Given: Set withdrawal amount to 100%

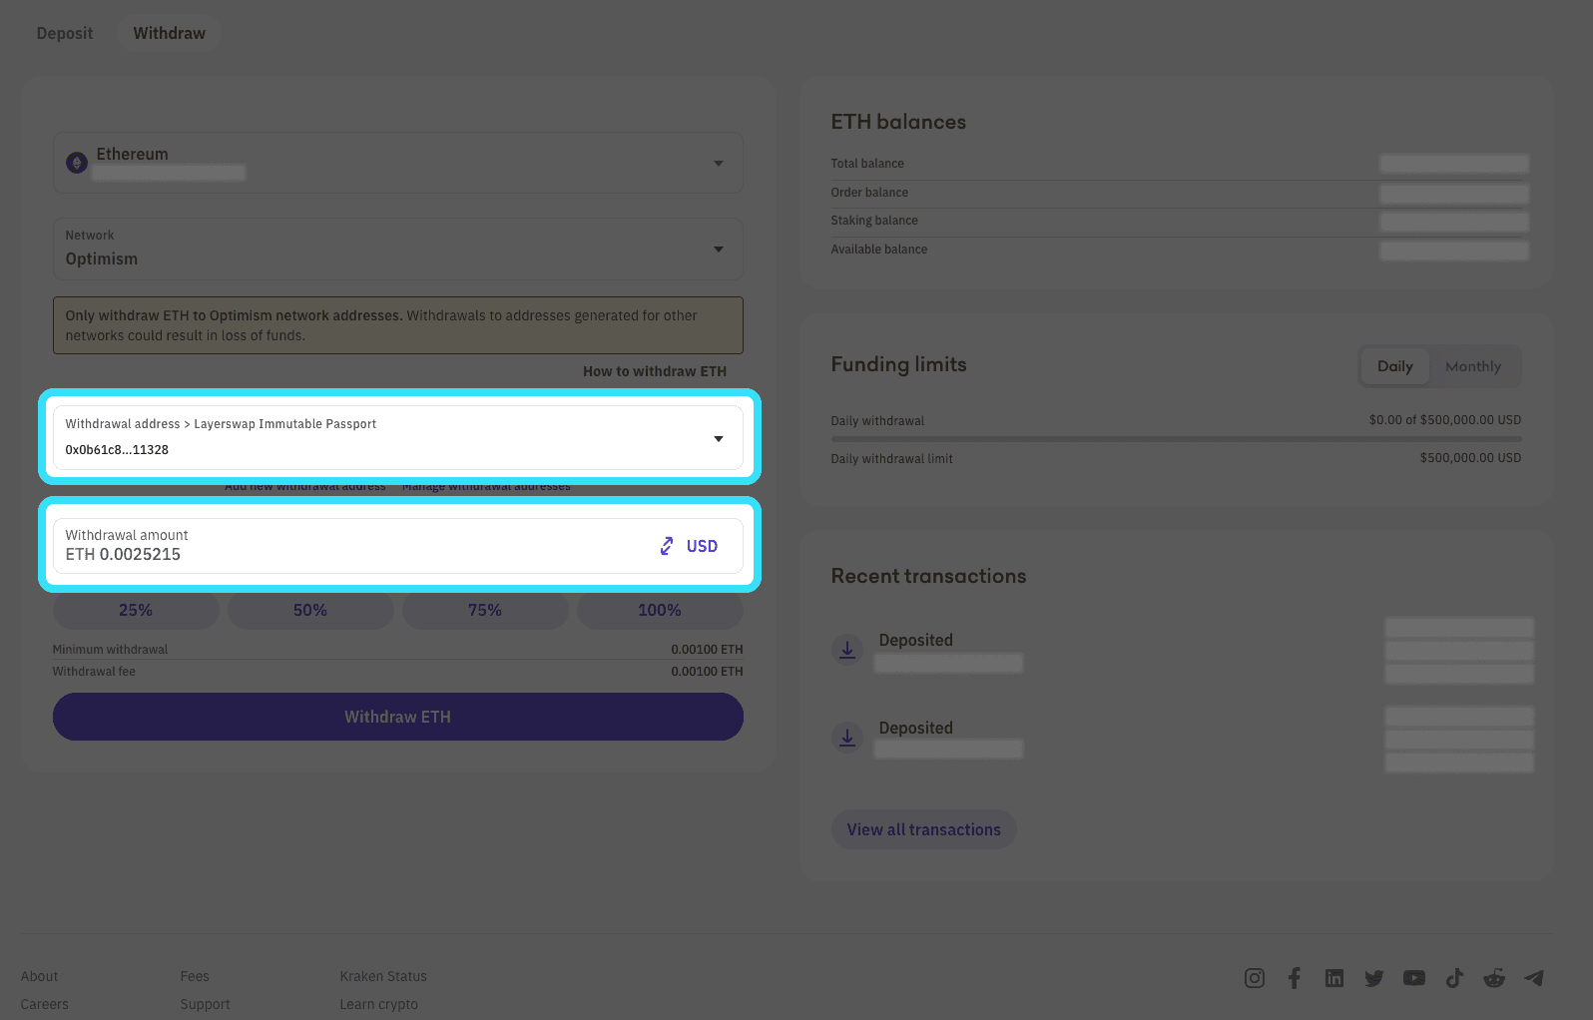Looking at the screenshot, I should click(660, 610).
